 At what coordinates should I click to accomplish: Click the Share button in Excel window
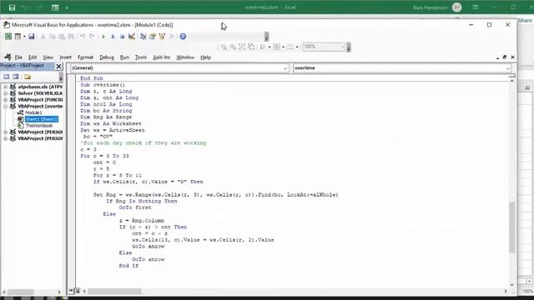point(525,20)
